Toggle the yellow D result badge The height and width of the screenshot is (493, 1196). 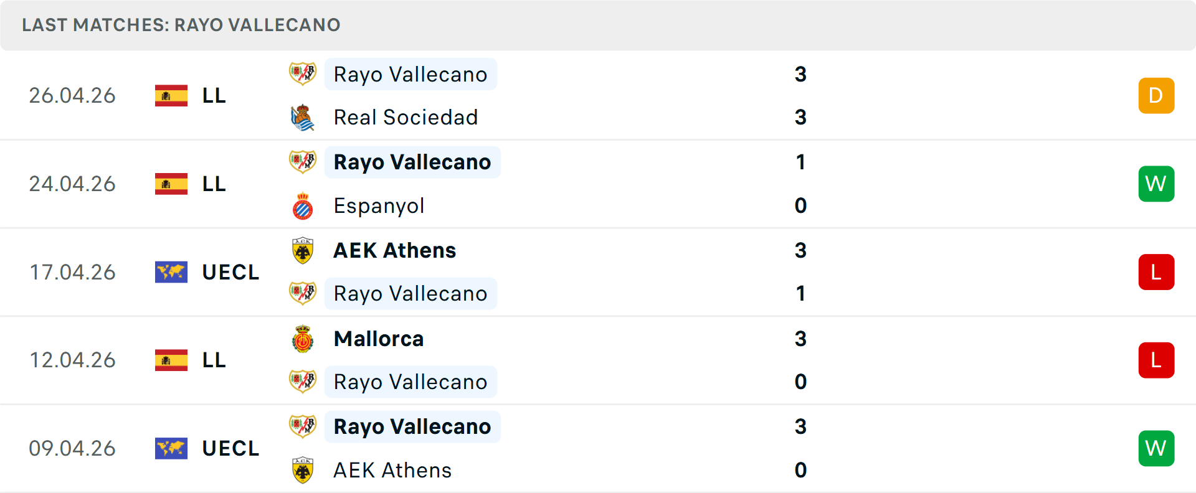tap(1156, 95)
